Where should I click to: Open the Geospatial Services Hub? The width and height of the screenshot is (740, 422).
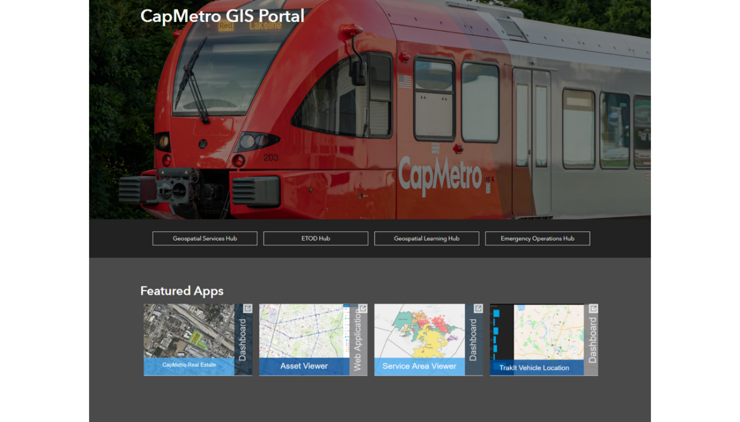(205, 238)
